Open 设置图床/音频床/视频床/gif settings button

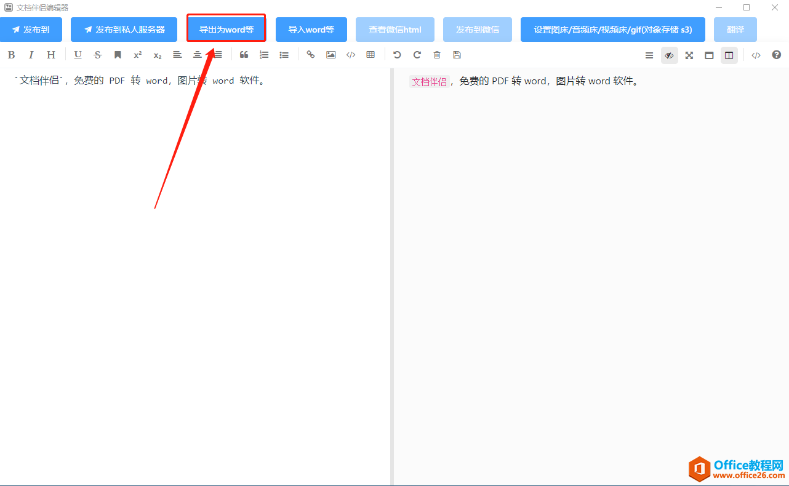click(613, 30)
